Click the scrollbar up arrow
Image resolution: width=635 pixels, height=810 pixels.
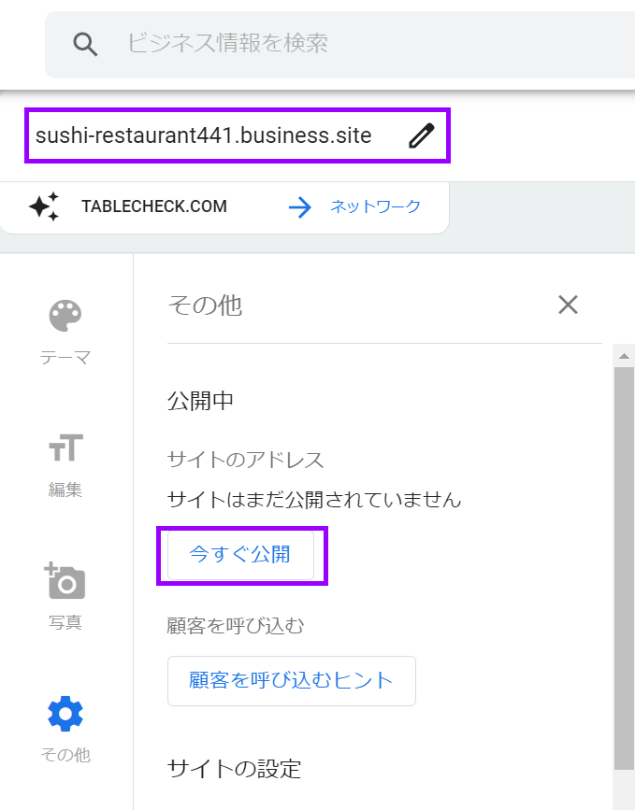coord(624,355)
